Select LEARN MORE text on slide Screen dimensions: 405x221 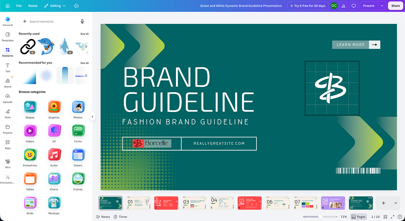click(351, 44)
